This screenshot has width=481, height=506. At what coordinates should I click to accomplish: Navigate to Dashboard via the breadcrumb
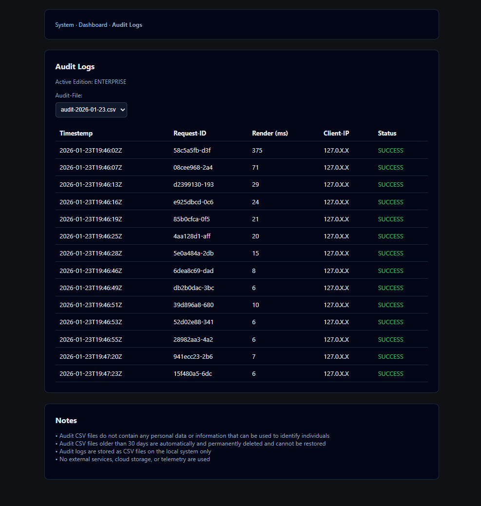93,25
